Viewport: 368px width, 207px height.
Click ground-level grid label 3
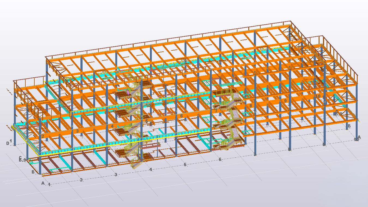pyautogui.click(x=116, y=175)
